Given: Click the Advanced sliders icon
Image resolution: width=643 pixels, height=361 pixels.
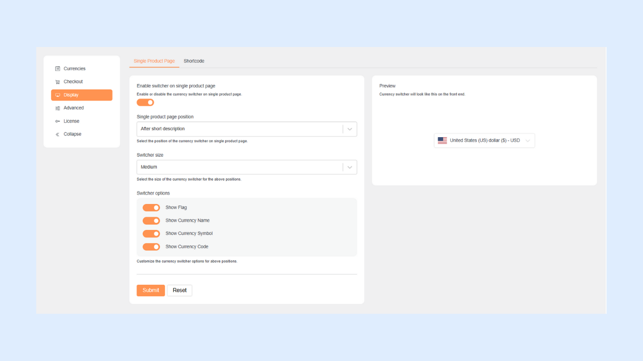Looking at the screenshot, I should (x=57, y=108).
